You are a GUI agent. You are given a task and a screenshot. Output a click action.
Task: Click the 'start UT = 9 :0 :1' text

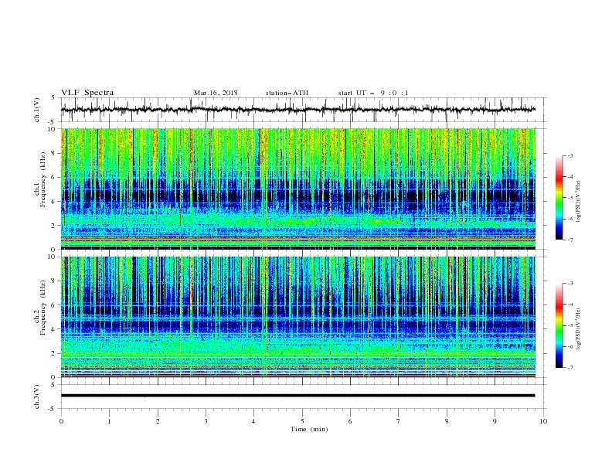point(373,93)
